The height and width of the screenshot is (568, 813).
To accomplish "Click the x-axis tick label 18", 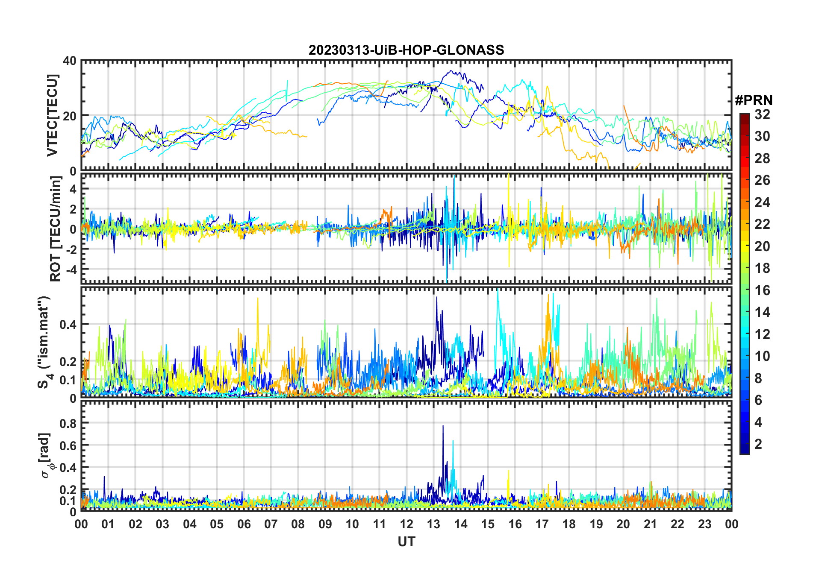I will [x=569, y=524].
